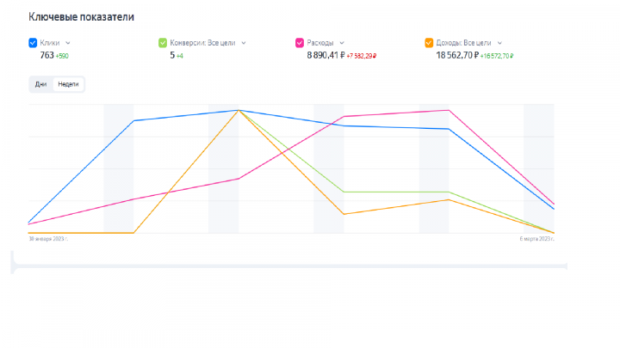This screenshot has height=348, width=620.
Task: Click the Клики metric label
Action: [50, 42]
